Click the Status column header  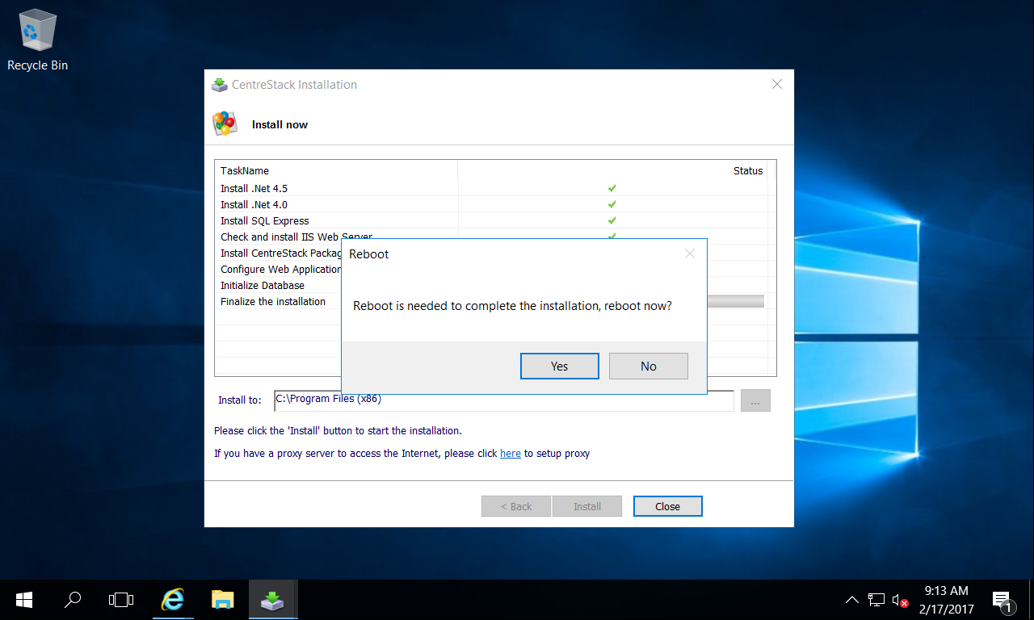[612, 170]
